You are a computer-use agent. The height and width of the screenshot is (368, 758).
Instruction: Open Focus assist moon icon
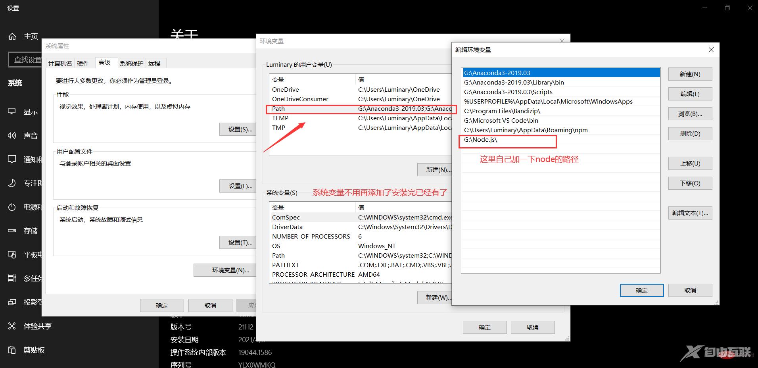tap(12, 183)
